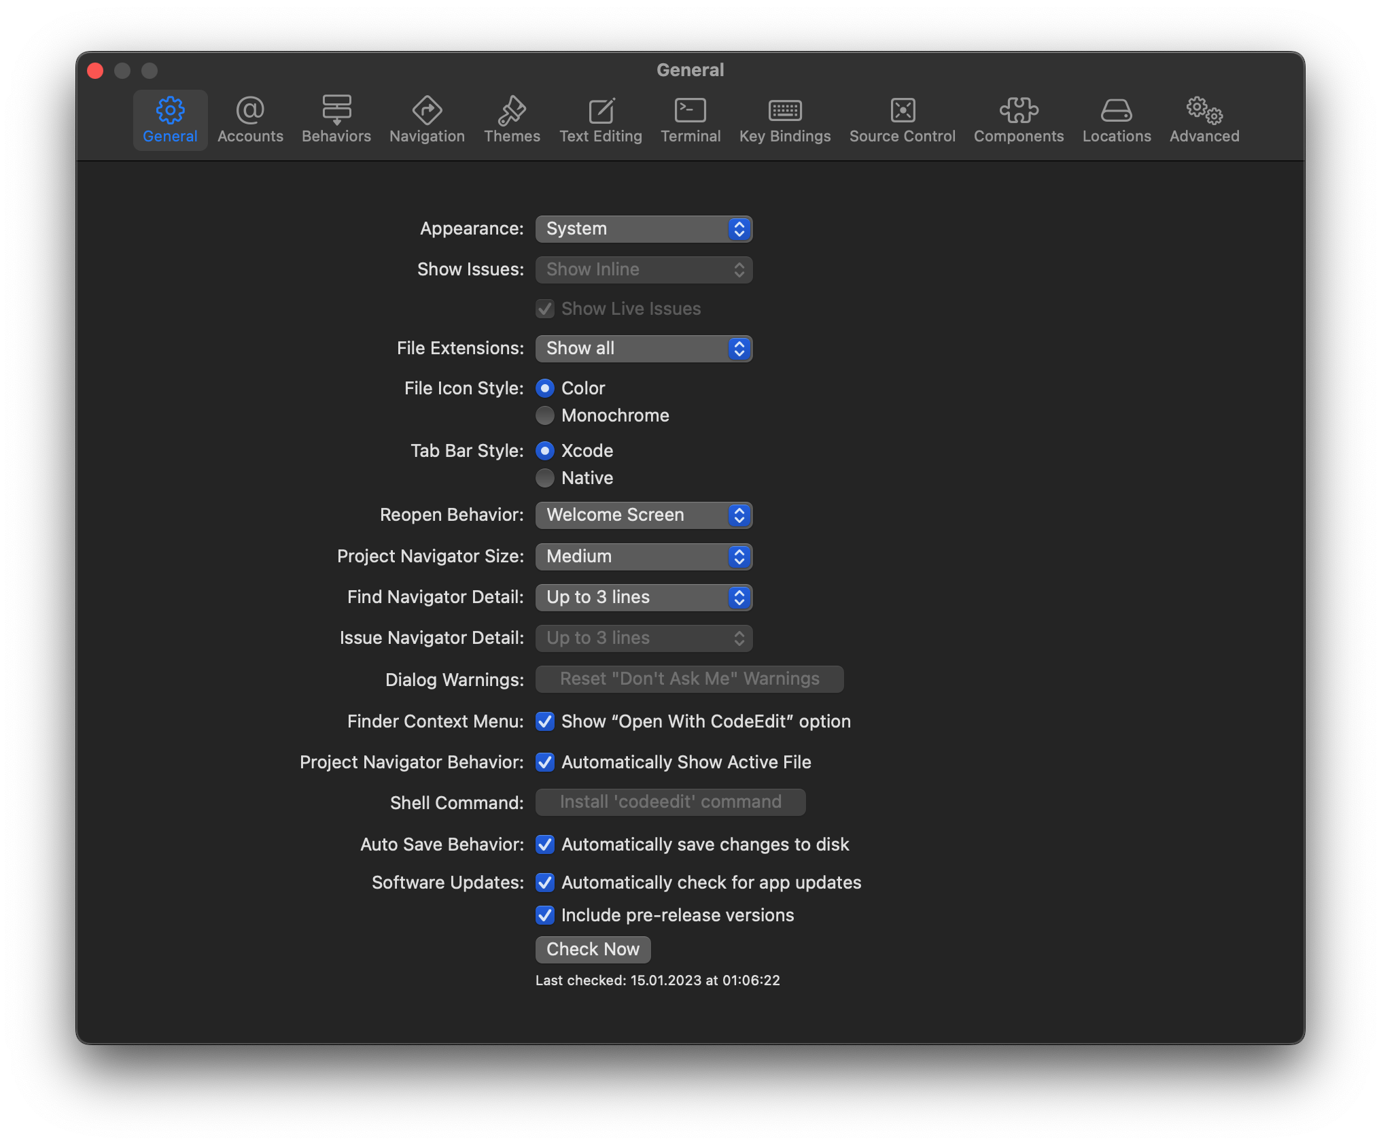Screen dimensions: 1381x1145
Task: Open the Source Control icon
Action: tap(903, 111)
